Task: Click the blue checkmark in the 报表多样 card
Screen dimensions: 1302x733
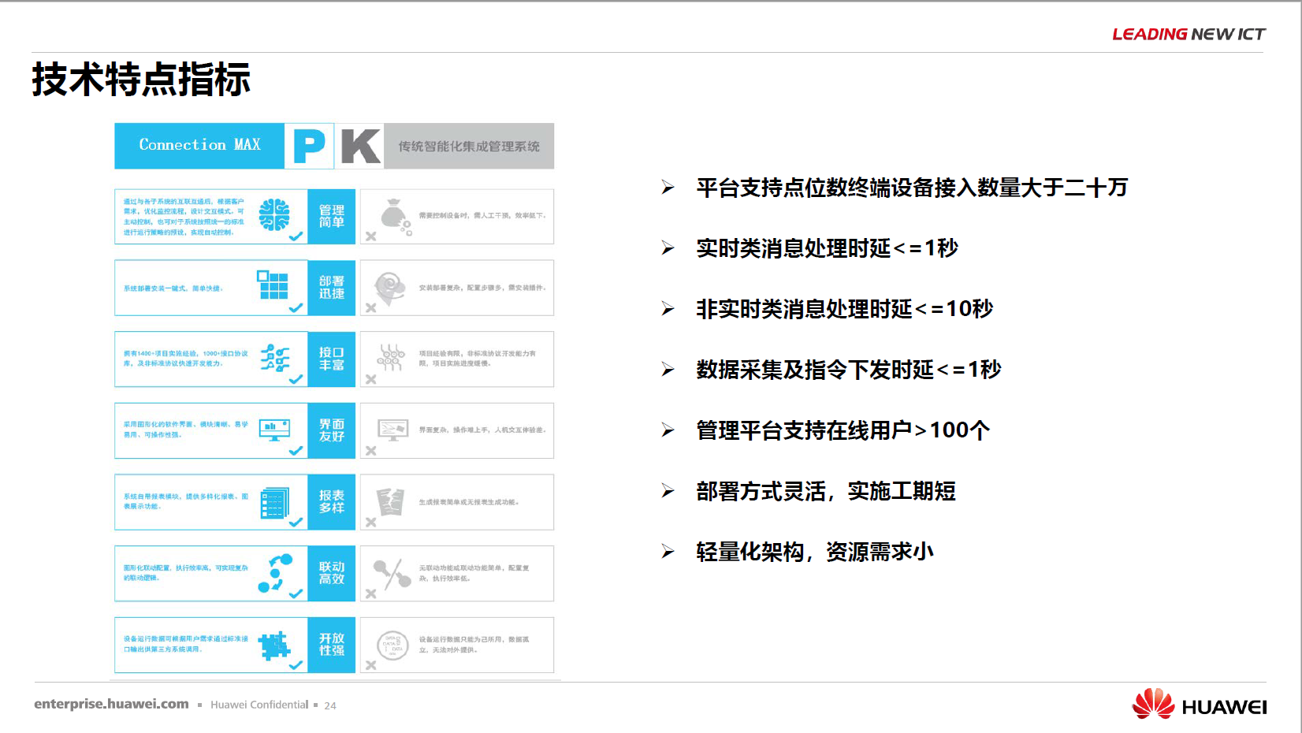Action: click(296, 522)
